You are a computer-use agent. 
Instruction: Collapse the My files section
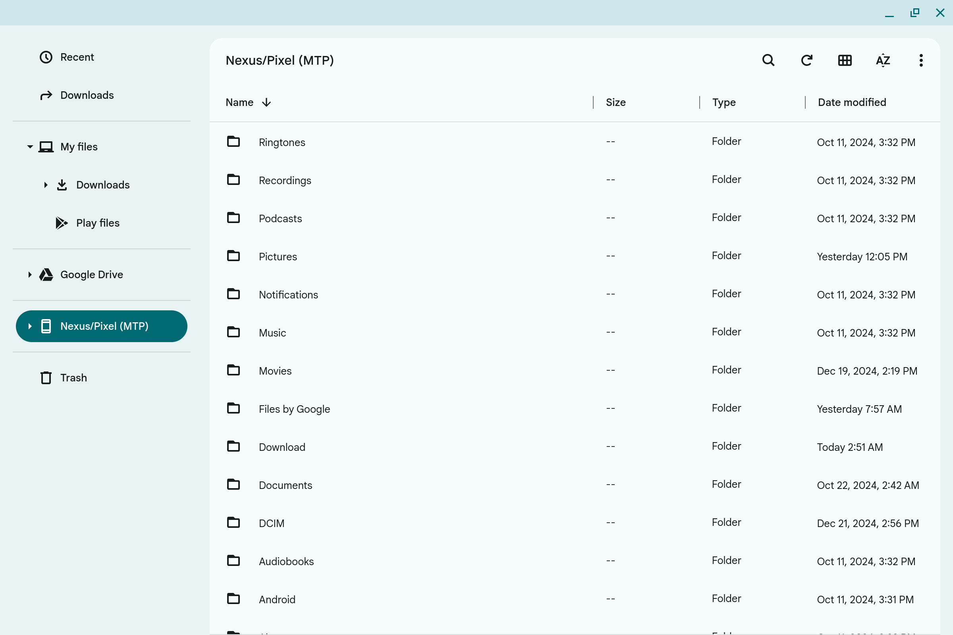(30, 146)
